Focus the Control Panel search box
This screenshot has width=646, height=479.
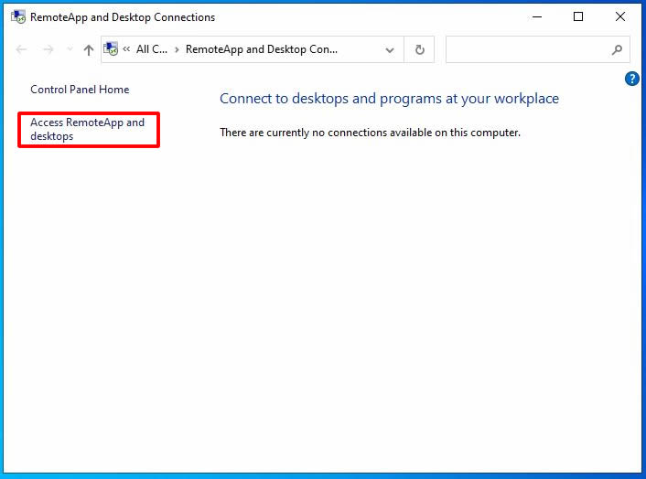click(538, 49)
